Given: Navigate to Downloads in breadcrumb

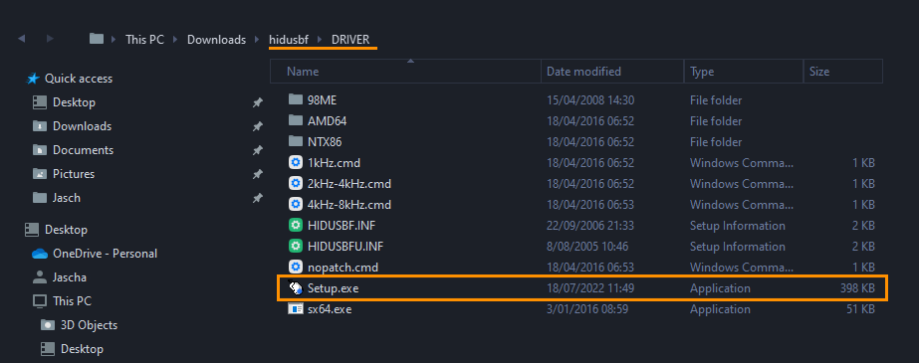Looking at the screenshot, I should click(216, 39).
